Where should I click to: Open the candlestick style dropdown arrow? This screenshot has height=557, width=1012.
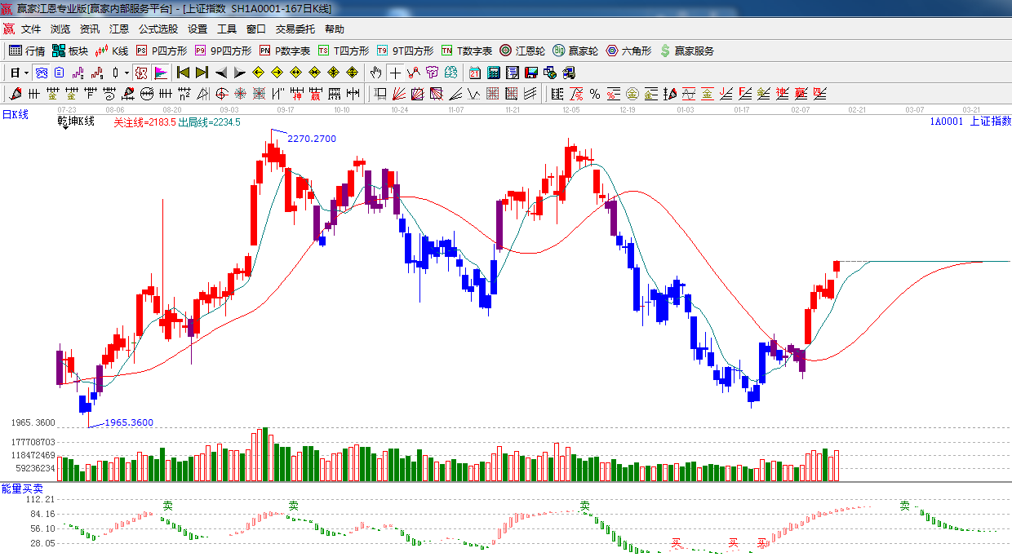coord(126,73)
